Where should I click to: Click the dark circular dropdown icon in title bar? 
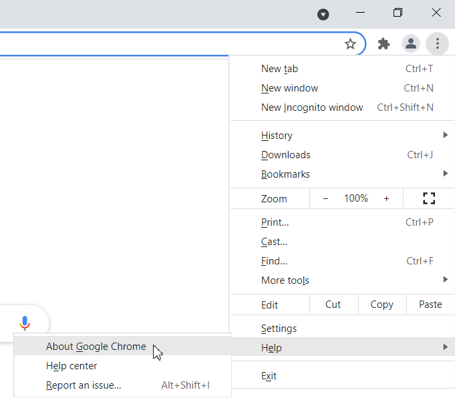(x=323, y=14)
